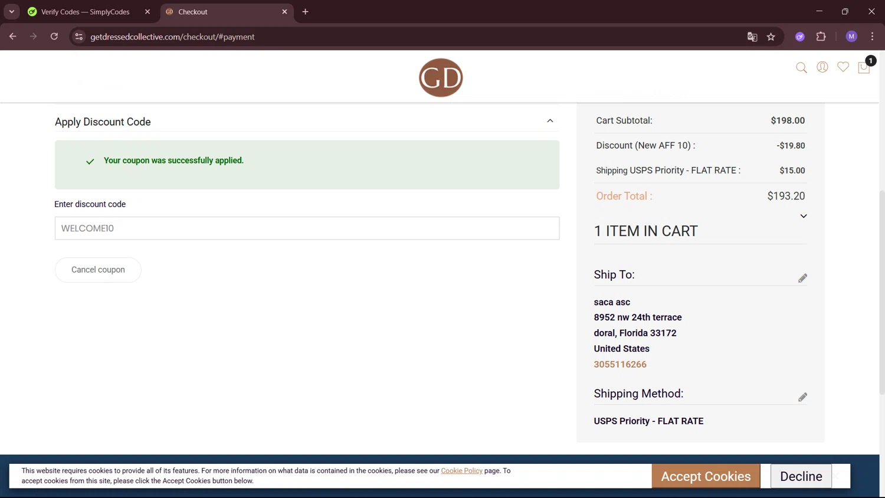Click the 'saca asc' recipient name
885x498 pixels.
pyautogui.click(x=612, y=302)
